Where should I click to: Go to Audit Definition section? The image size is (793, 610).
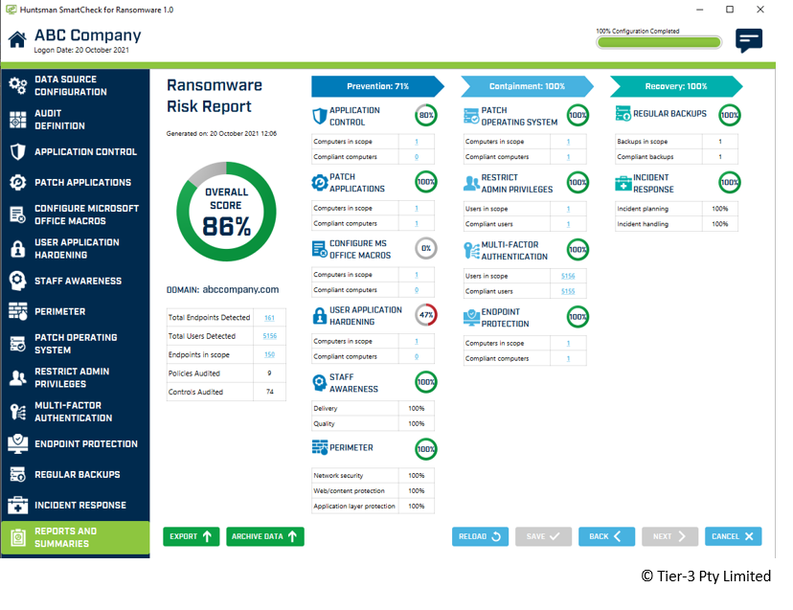pyautogui.click(x=76, y=120)
